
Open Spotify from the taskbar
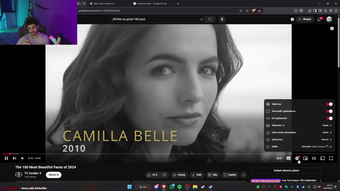coord(180,187)
